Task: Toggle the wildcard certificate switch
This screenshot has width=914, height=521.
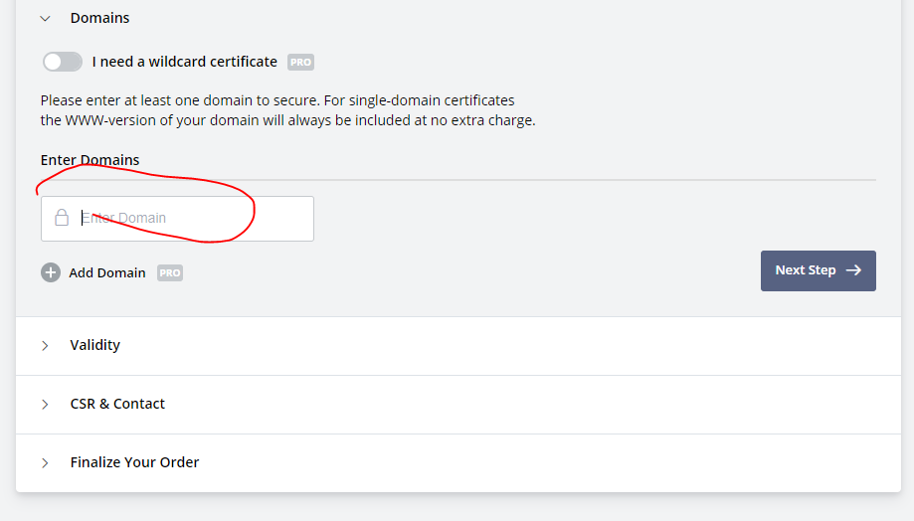Action: tap(63, 62)
